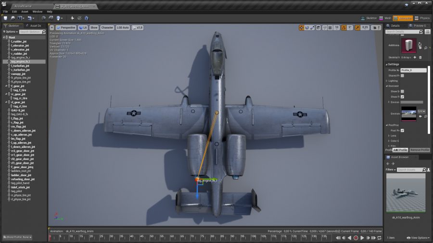The width and height of the screenshot is (433, 243).
Task: Toggle rotation snapping triangle icon
Action: pos(344,27)
